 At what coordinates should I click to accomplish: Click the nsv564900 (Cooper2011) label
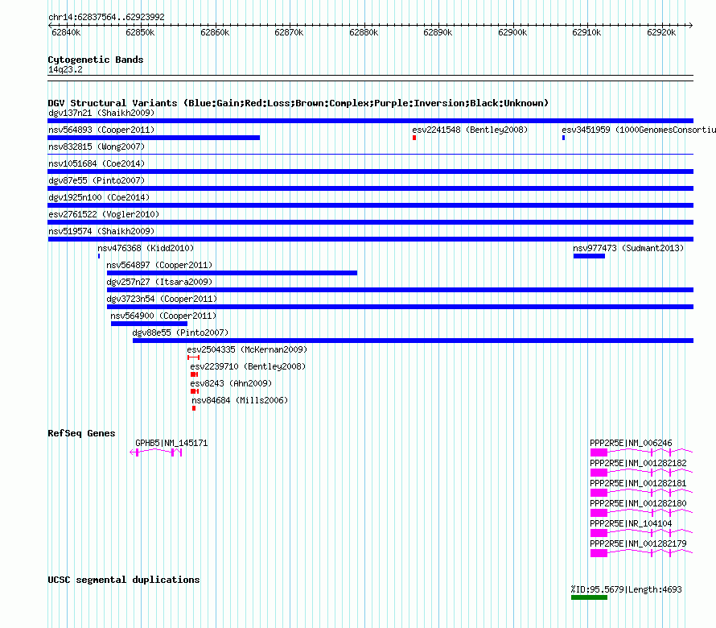tap(163, 316)
